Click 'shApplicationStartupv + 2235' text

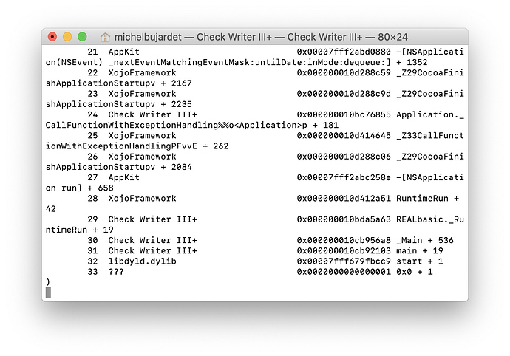(x=119, y=104)
